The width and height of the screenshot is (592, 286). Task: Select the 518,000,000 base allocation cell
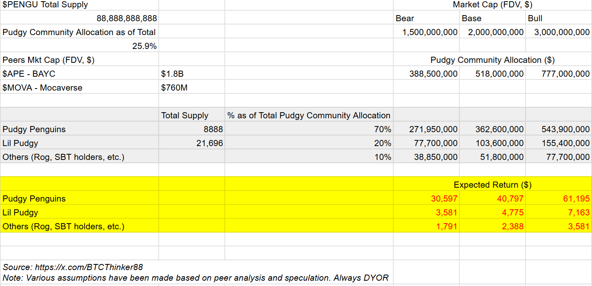tap(499, 74)
